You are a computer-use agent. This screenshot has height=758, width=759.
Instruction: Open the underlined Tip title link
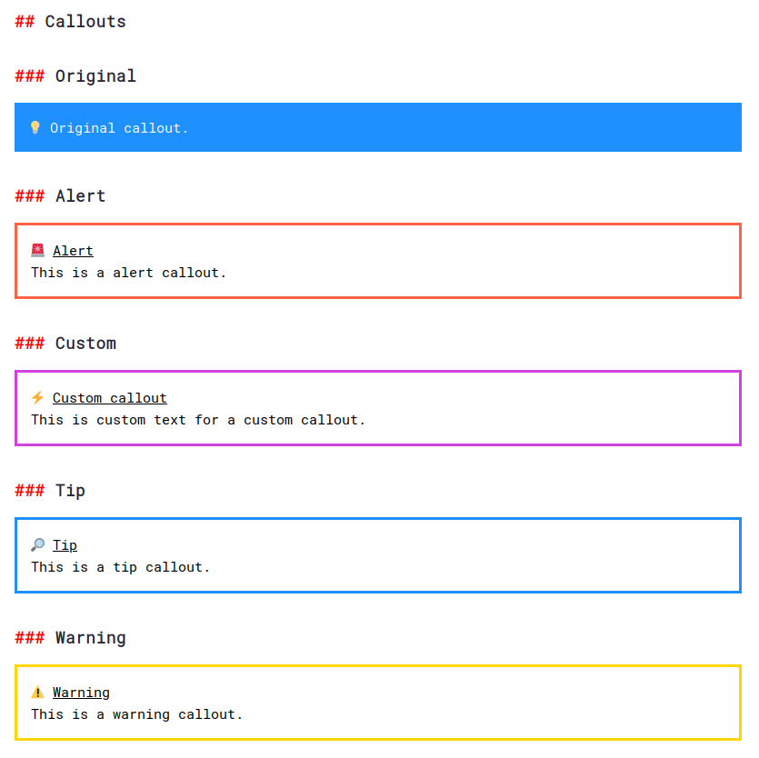(x=65, y=545)
